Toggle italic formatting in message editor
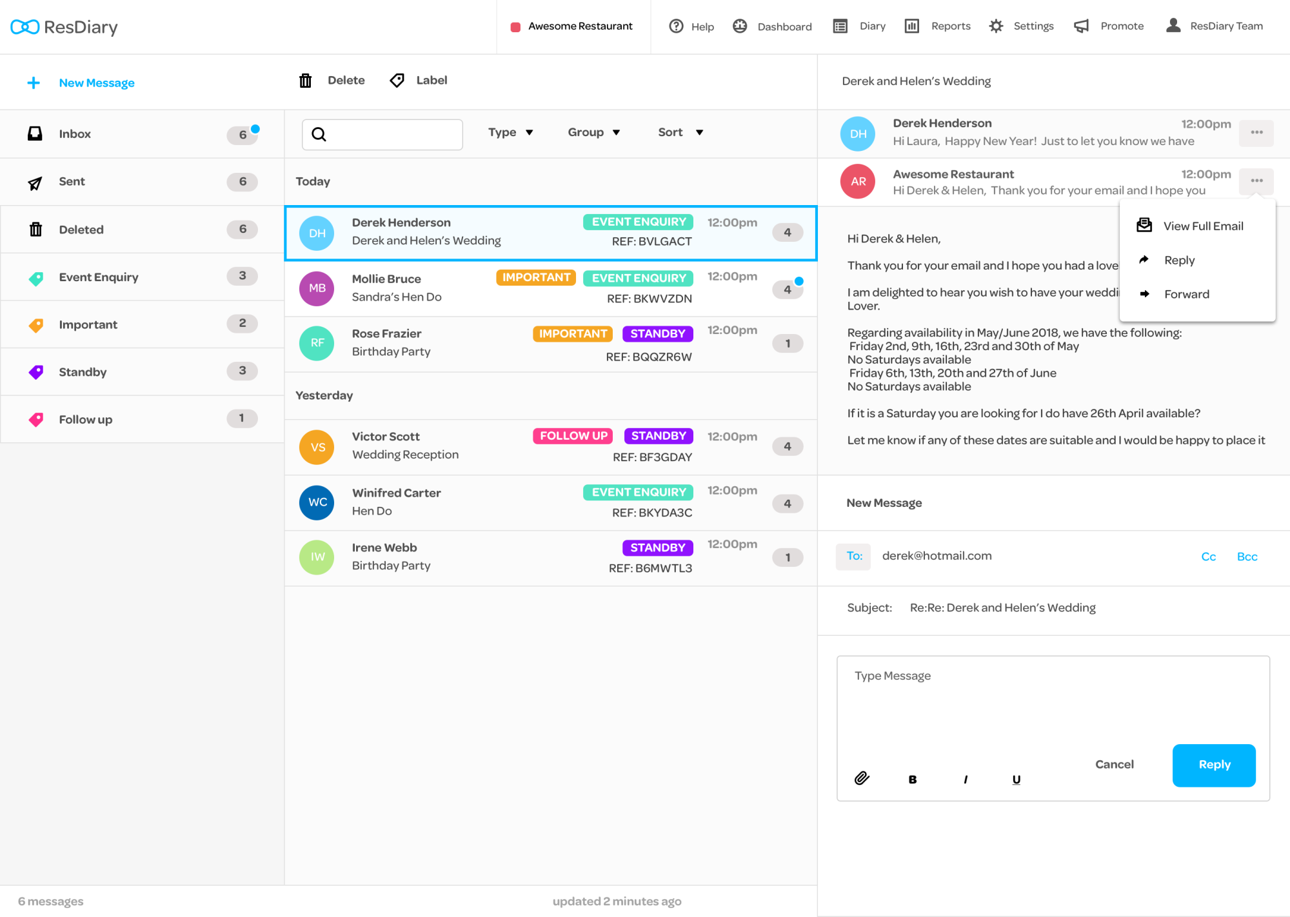The width and height of the screenshot is (1290, 917). [x=966, y=780]
